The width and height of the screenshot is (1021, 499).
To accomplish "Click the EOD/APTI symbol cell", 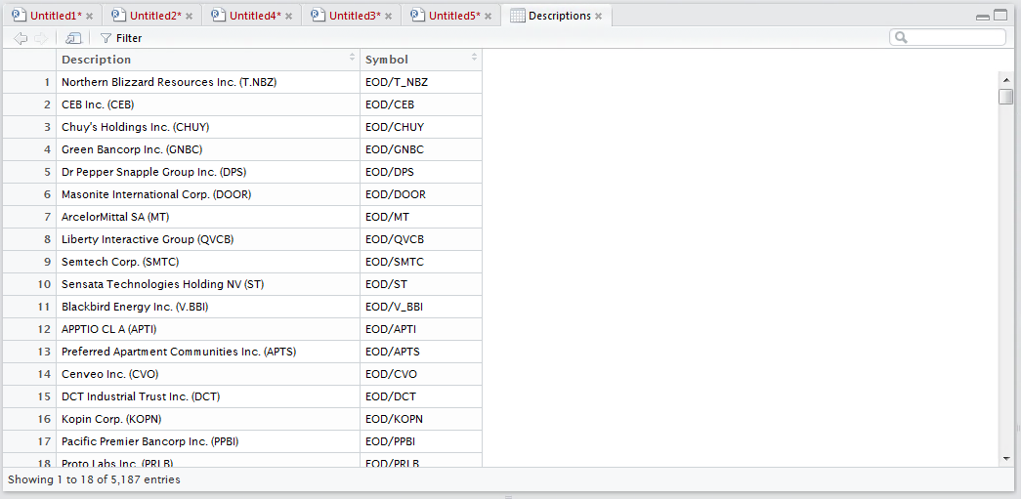I will (421, 328).
